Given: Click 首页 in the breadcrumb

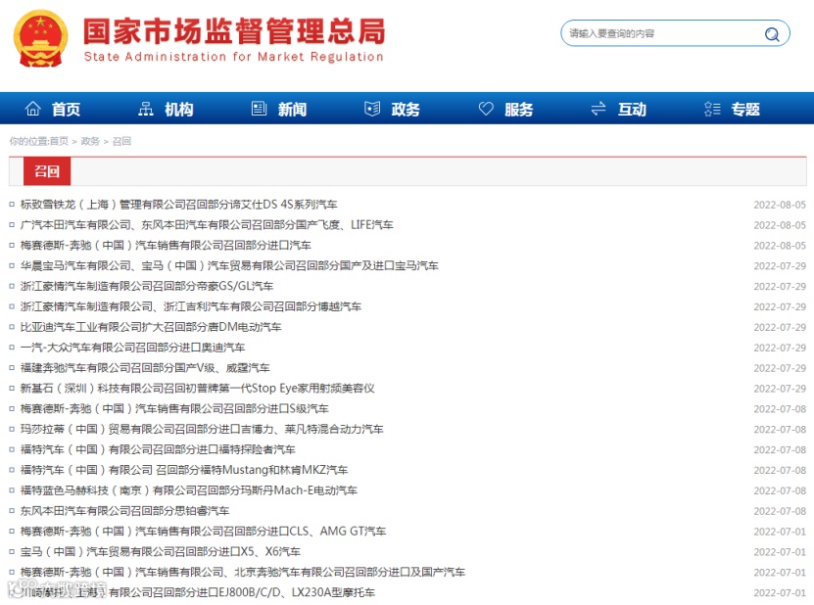Looking at the screenshot, I should click(x=59, y=141).
